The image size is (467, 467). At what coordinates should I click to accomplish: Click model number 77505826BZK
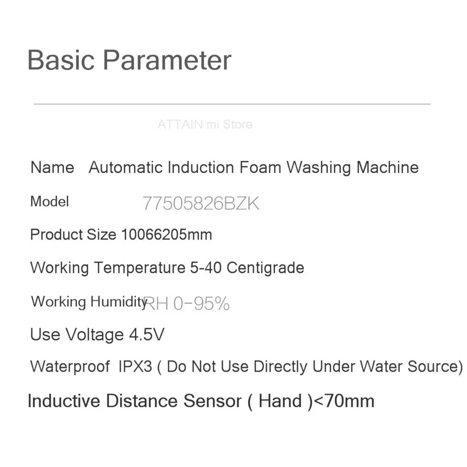[x=201, y=204]
